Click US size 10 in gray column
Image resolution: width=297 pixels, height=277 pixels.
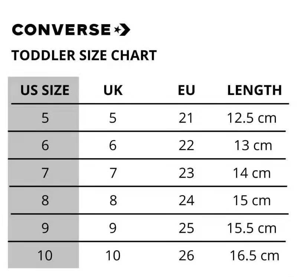pyautogui.click(x=45, y=256)
